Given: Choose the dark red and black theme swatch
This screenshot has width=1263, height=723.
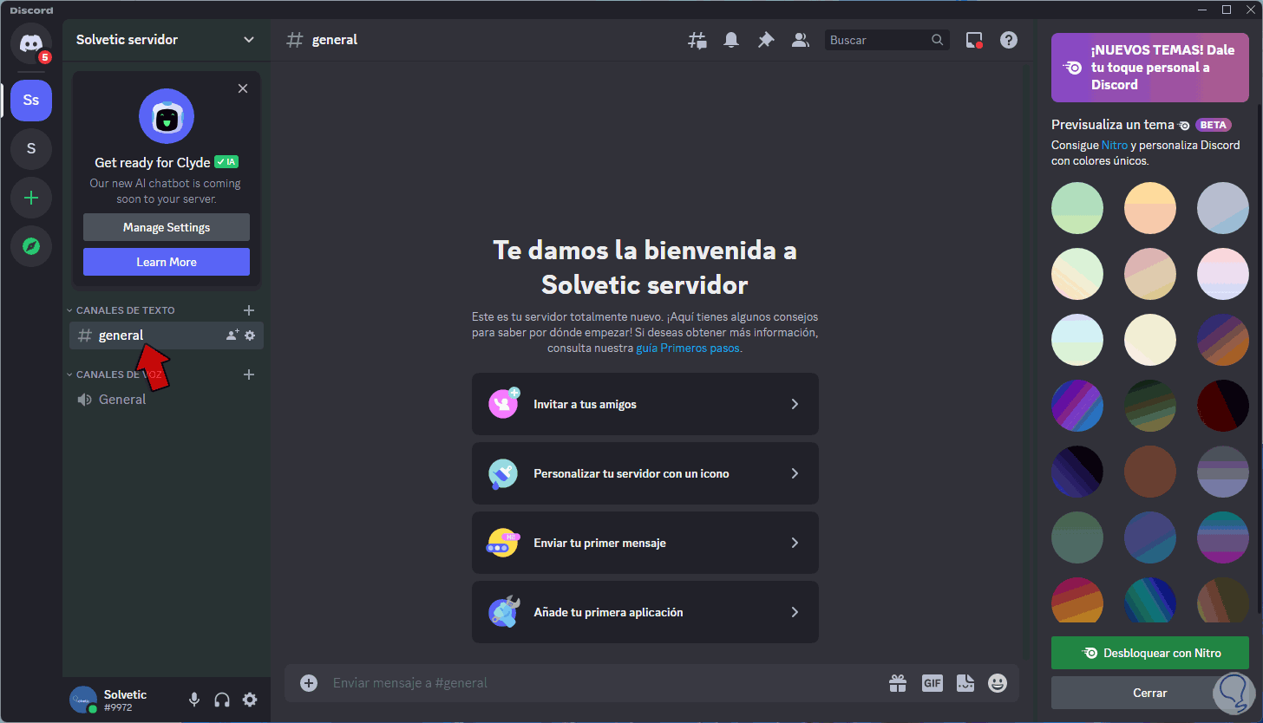Looking at the screenshot, I should [x=1223, y=406].
